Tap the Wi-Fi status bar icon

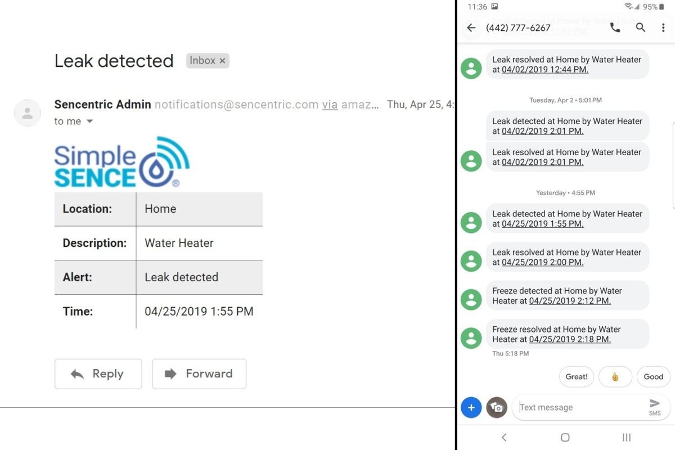[628, 7]
